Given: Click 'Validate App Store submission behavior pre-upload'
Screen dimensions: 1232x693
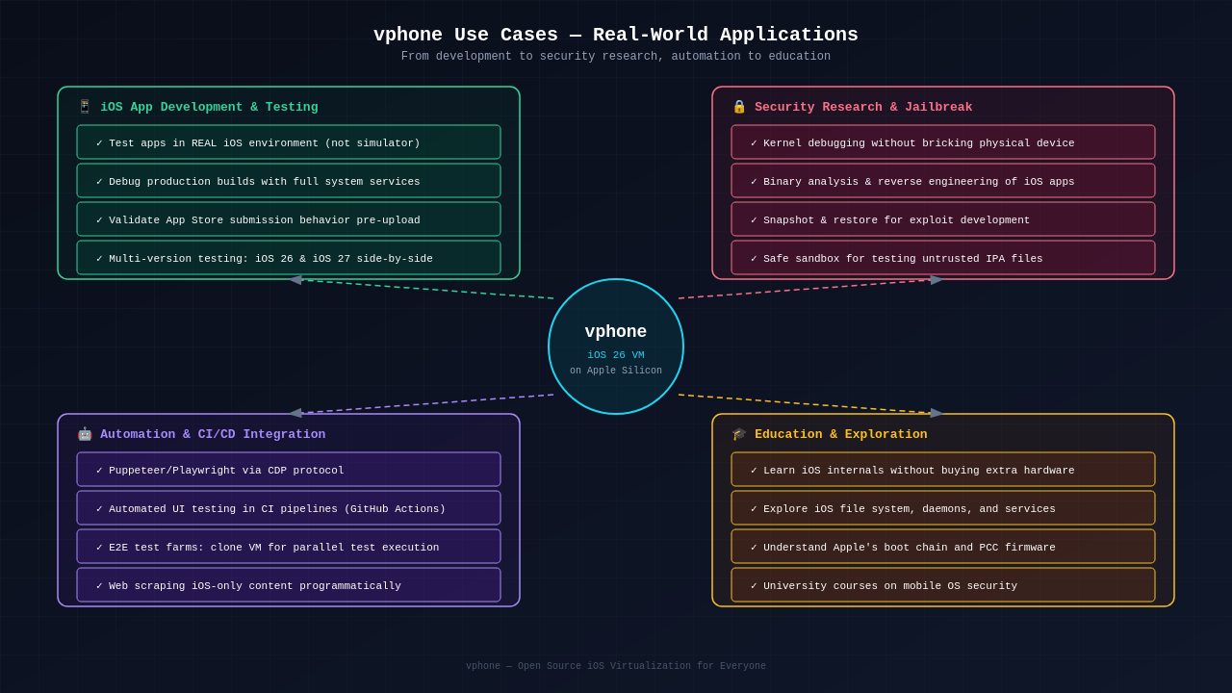Looking at the screenshot, I should point(289,219).
